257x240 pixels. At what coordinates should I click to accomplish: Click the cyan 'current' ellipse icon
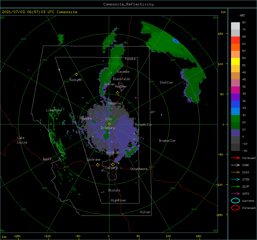(235, 201)
